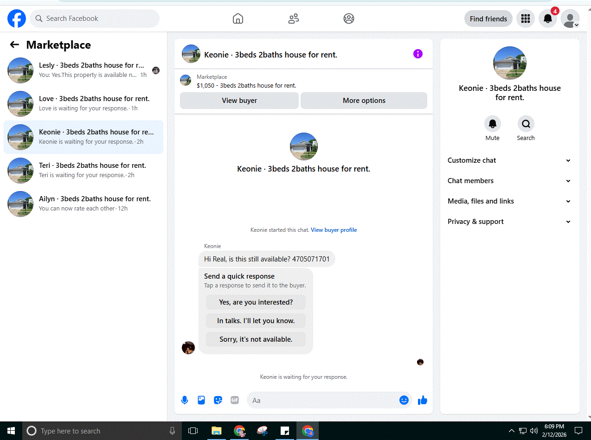The height and width of the screenshot is (440, 591).
Task: Click the network tray icon
Action: [523, 431]
